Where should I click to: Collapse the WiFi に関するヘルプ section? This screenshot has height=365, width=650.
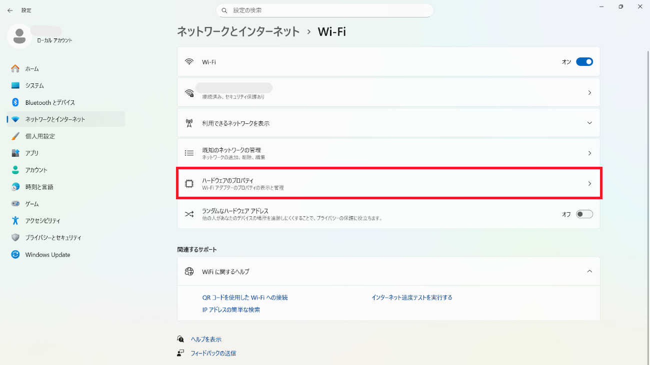pos(589,271)
